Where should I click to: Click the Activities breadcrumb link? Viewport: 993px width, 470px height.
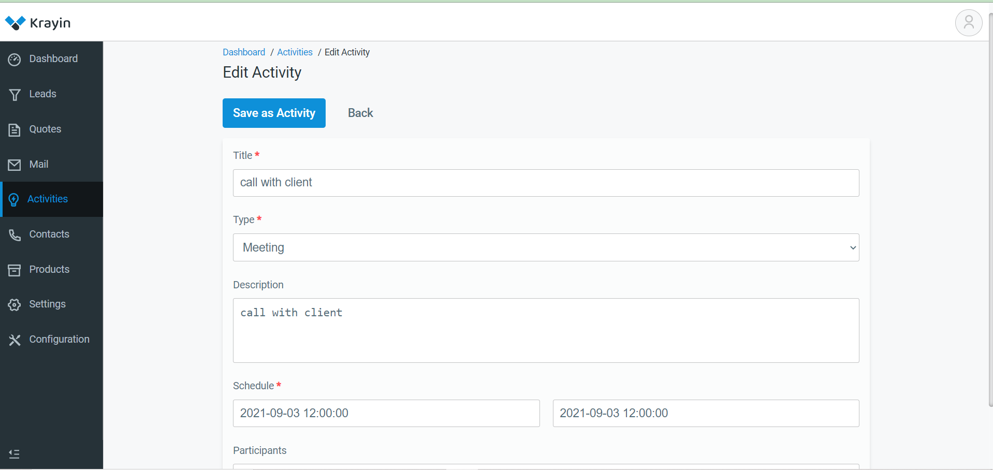pos(295,52)
